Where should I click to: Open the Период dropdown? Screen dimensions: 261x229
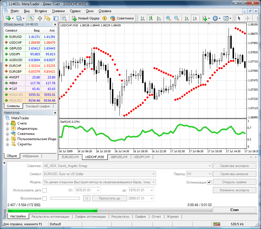[210, 174]
